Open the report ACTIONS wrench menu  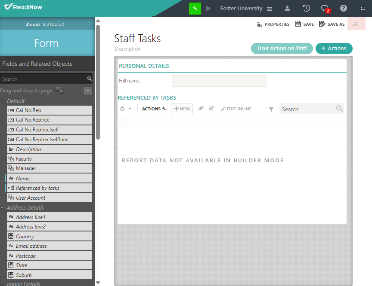[154, 109]
